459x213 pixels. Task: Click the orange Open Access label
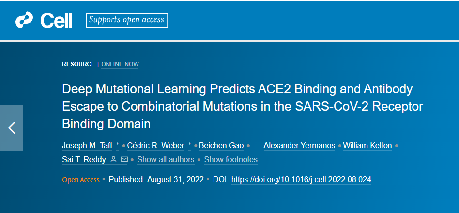pyautogui.click(x=81, y=180)
